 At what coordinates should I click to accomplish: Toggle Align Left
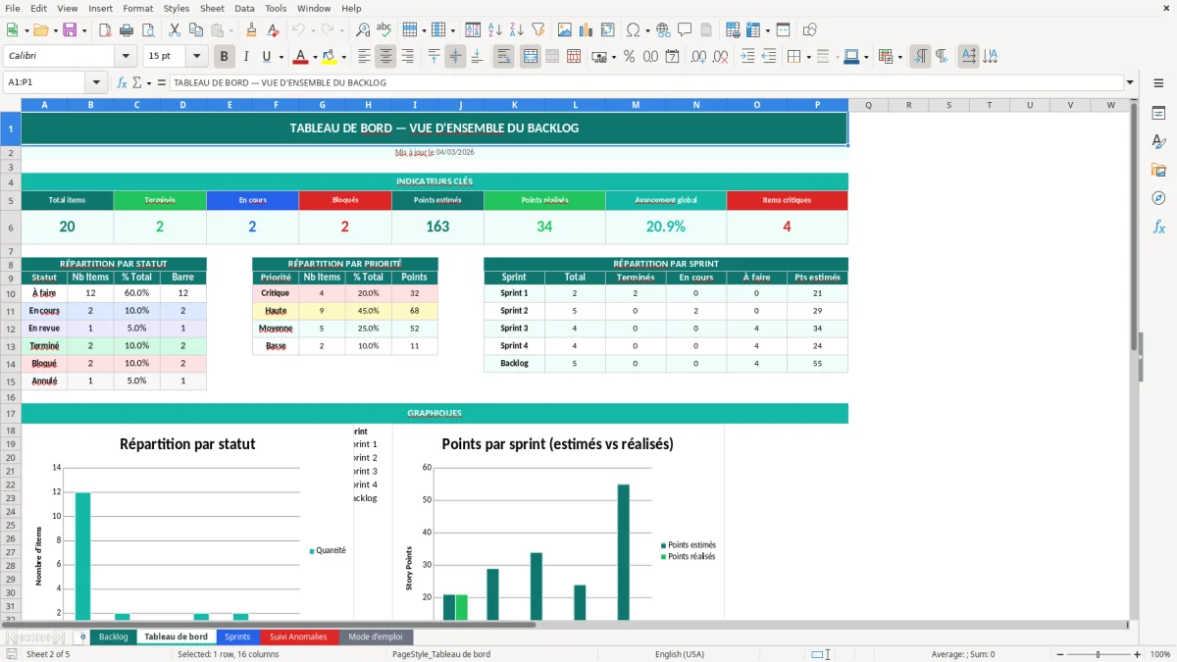click(364, 57)
